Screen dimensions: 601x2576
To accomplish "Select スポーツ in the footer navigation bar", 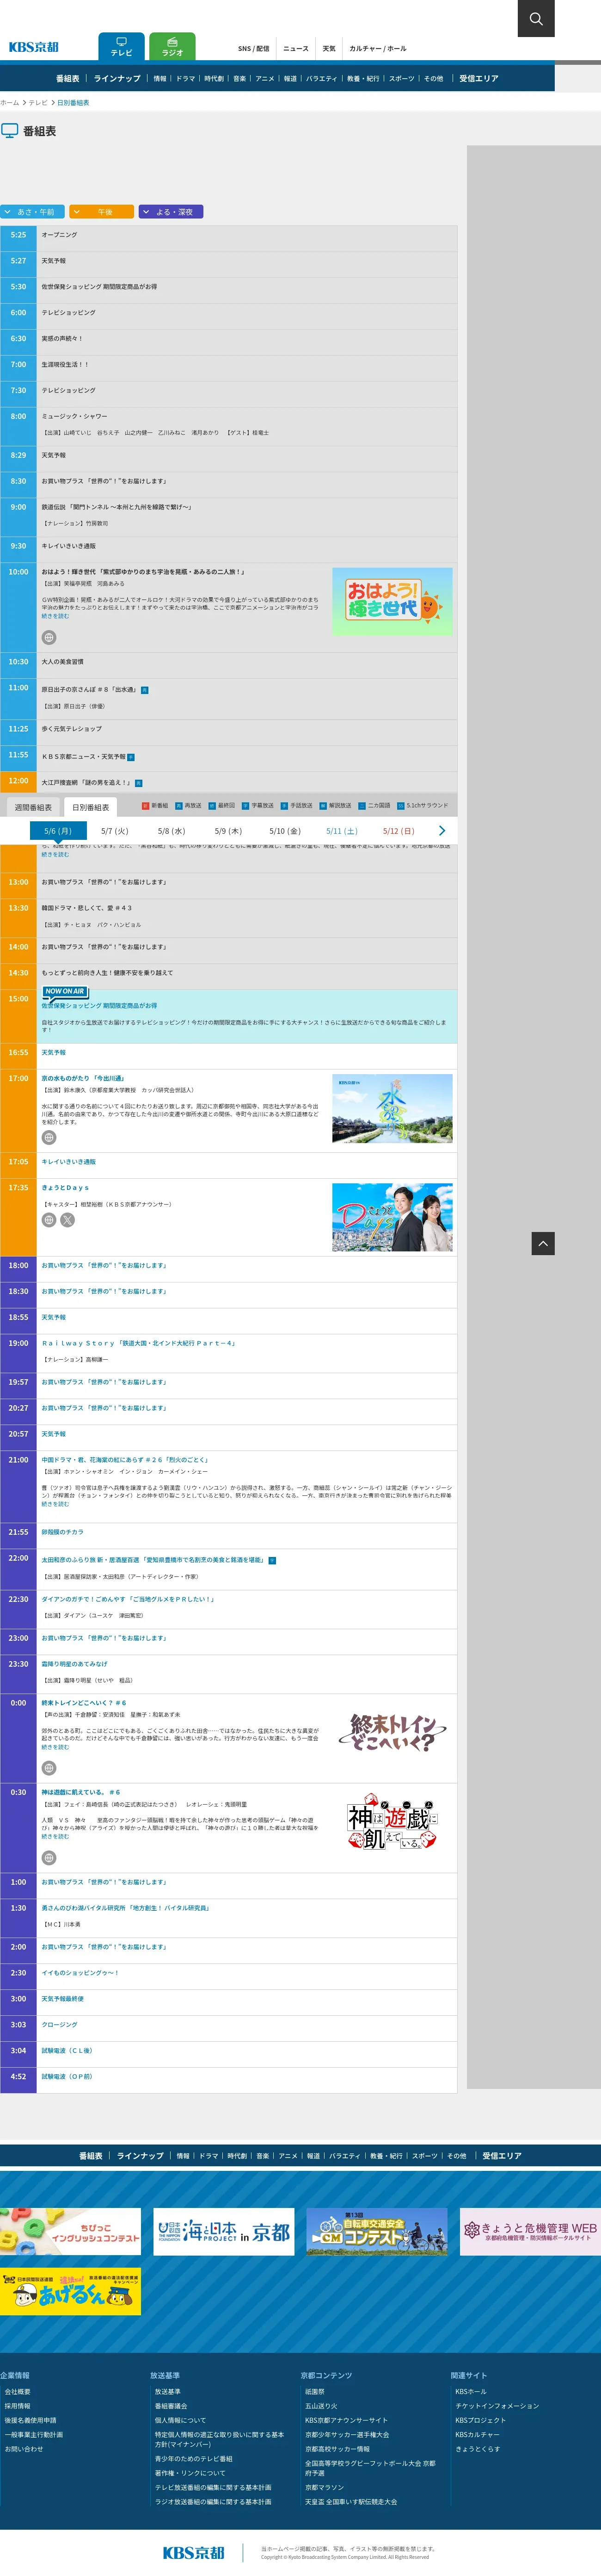I will [x=424, y=2156].
